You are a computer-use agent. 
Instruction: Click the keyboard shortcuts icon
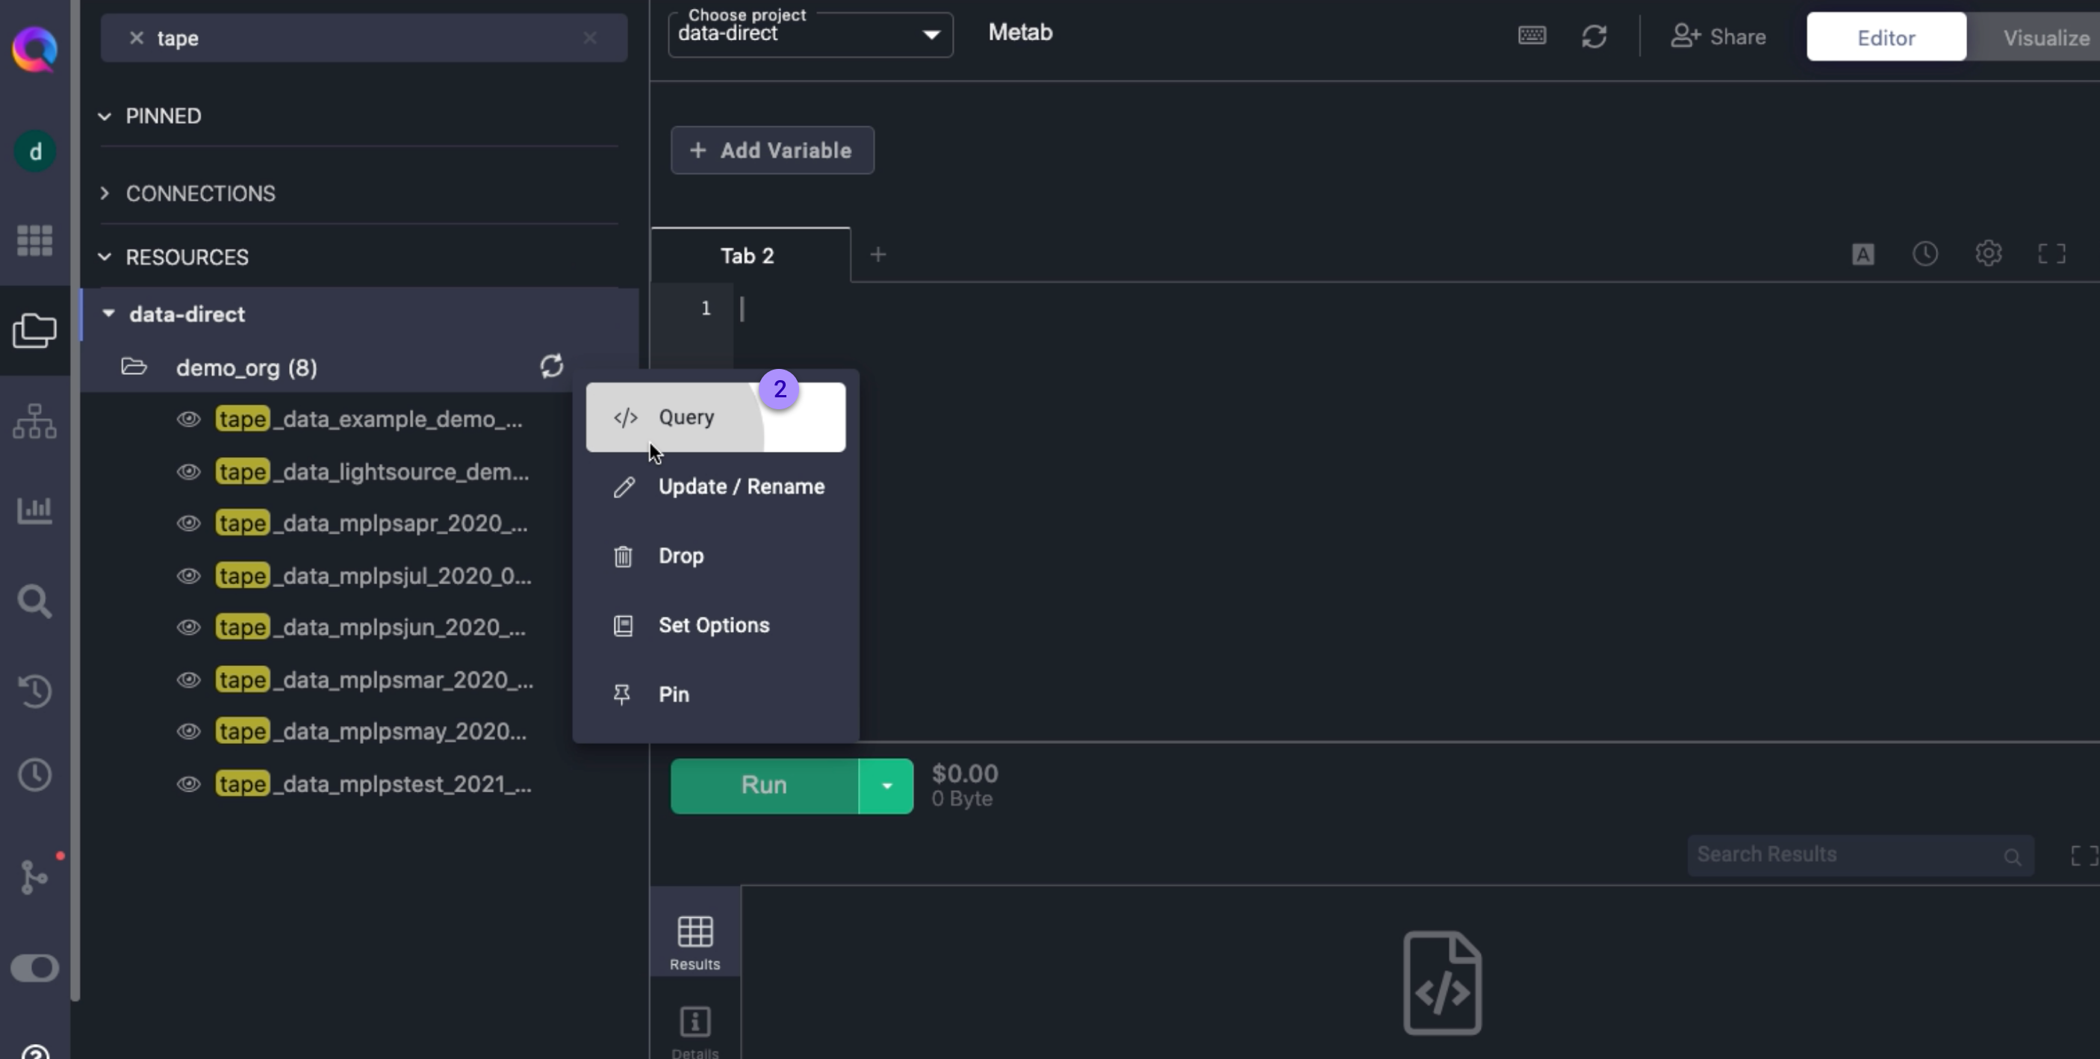[x=1532, y=36]
